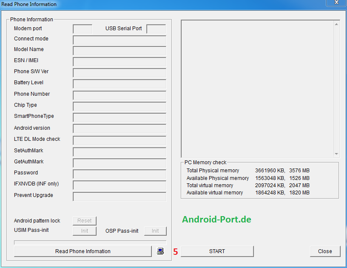Close the Read Phone Information window
Image resolution: width=347 pixels, height=268 pixels.
click(x=336, y=3)
